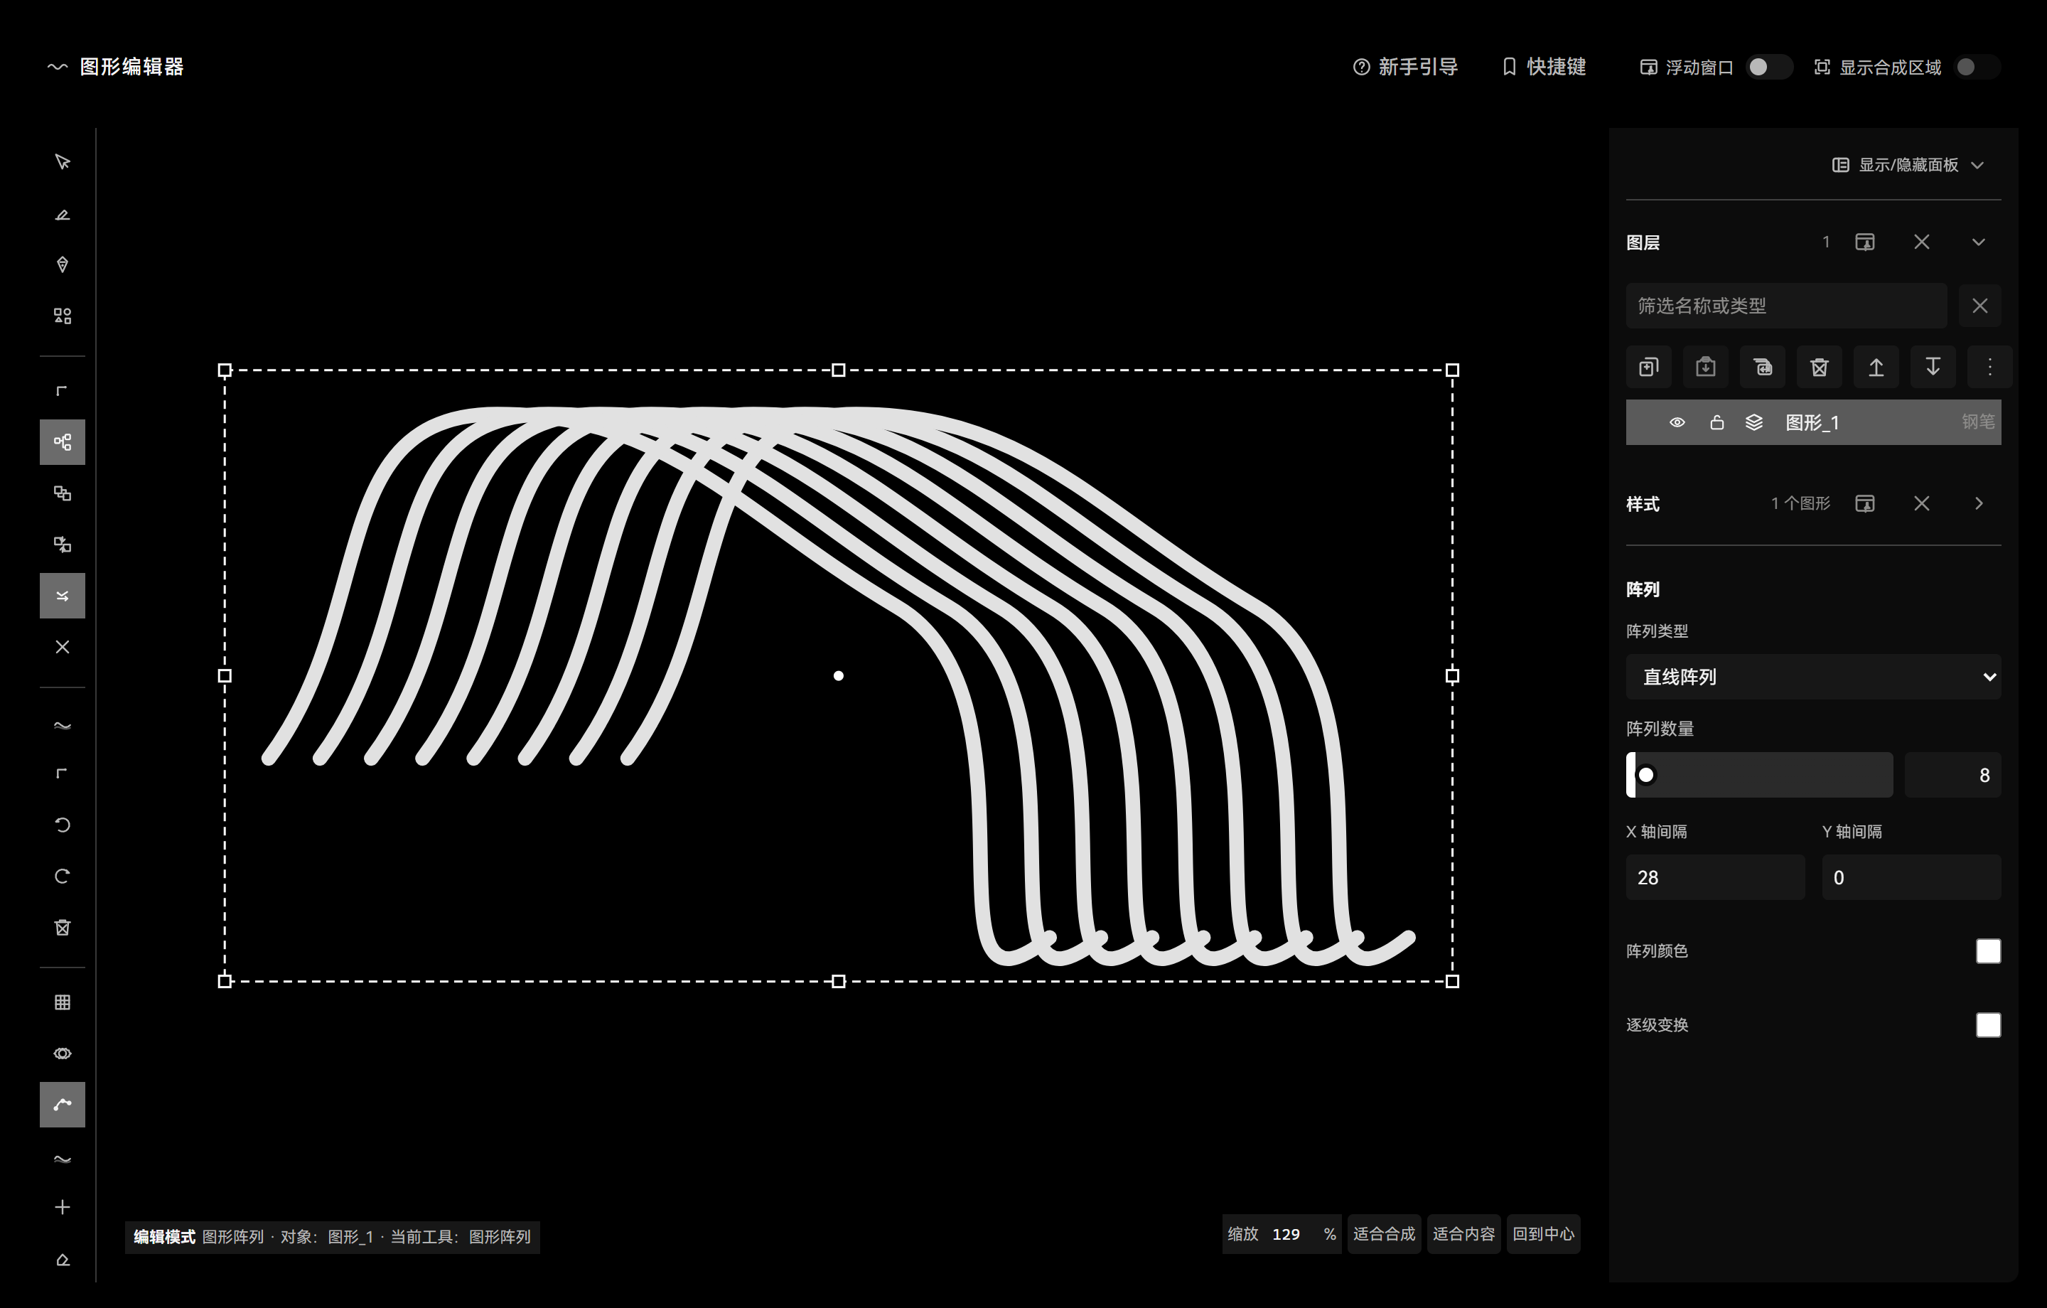Toggle the grid display icon

click(x=62, y=1002)
